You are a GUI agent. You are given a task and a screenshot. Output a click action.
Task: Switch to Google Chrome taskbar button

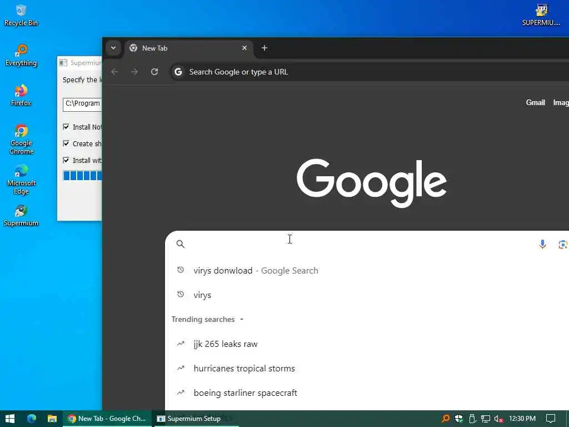107,419
